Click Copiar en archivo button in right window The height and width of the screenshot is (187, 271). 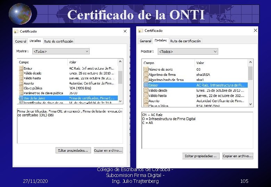[x=238, y=156]
